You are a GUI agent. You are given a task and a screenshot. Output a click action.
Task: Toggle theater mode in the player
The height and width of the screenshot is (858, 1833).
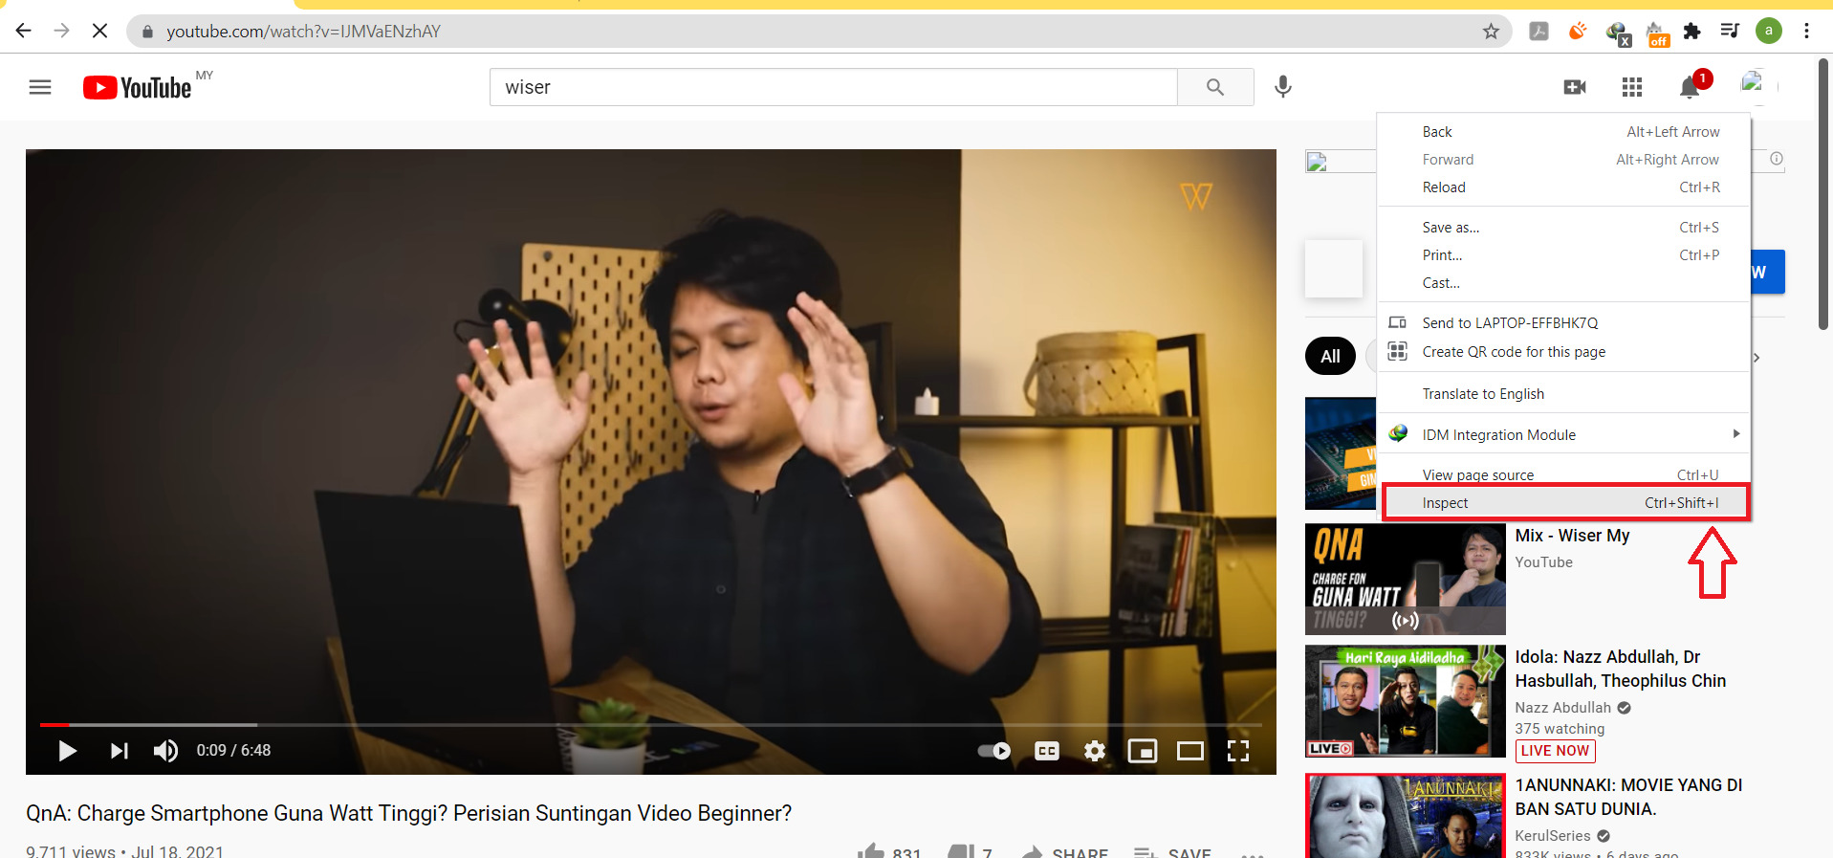[1190, 751]
